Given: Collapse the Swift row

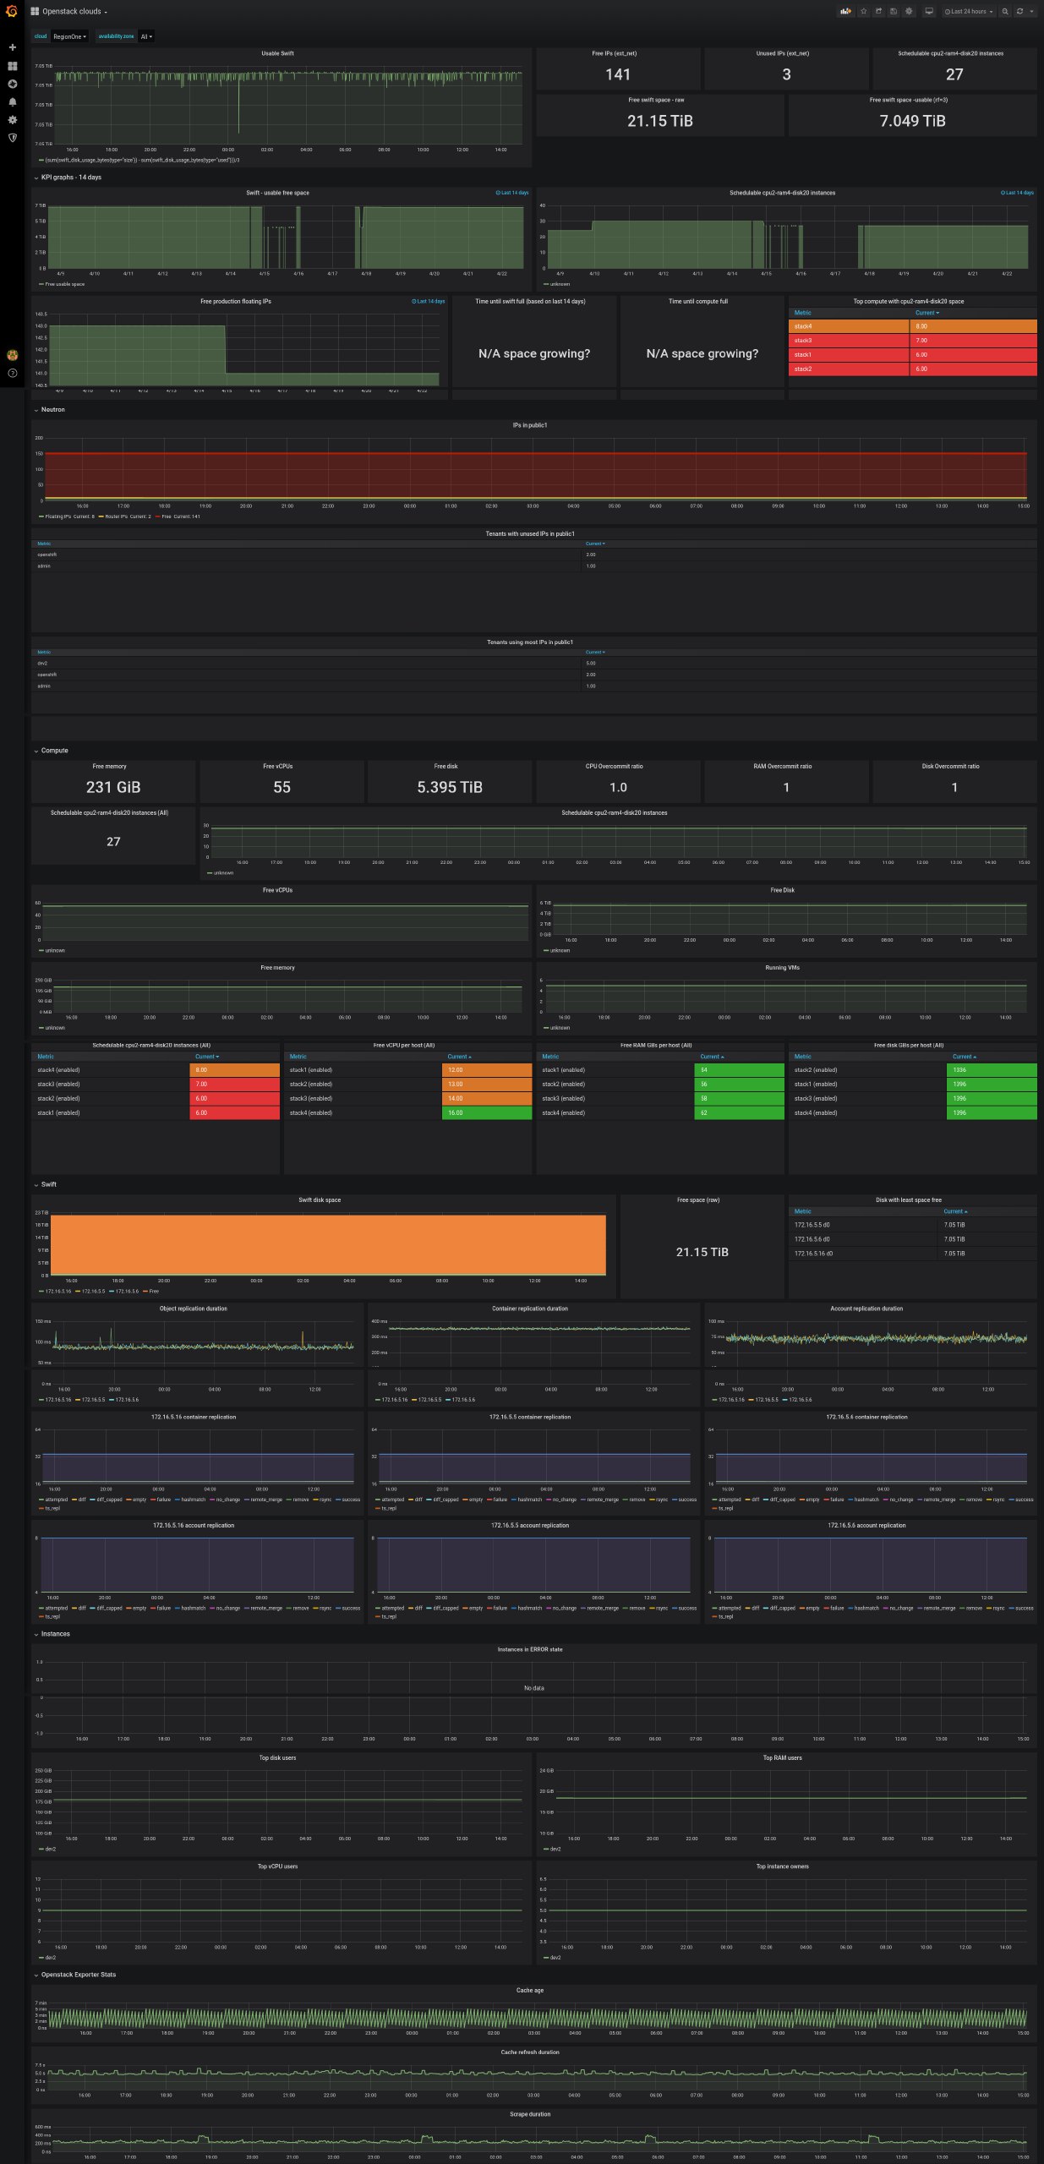Looking at the screenshot, I should (46, 1184).
